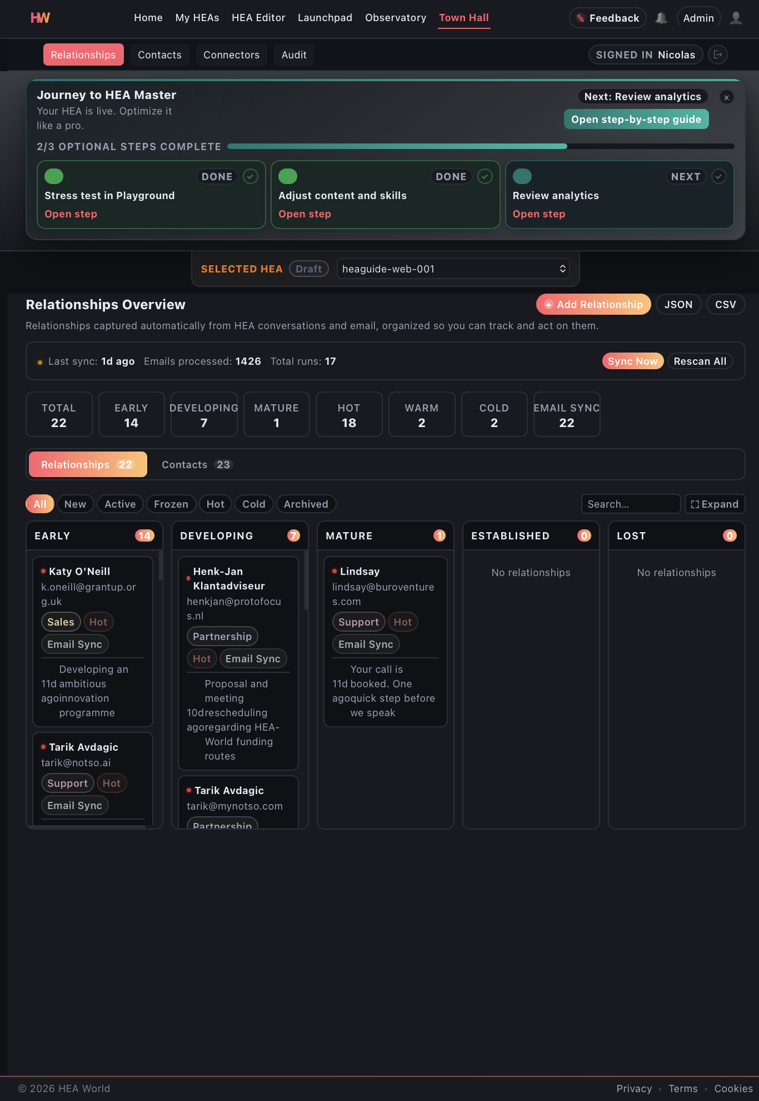Viewport: 759px width, 1101px height.
Task: Click teal status dot on Review analytics card
Action: pyautogui.click(x=522, y=176)
